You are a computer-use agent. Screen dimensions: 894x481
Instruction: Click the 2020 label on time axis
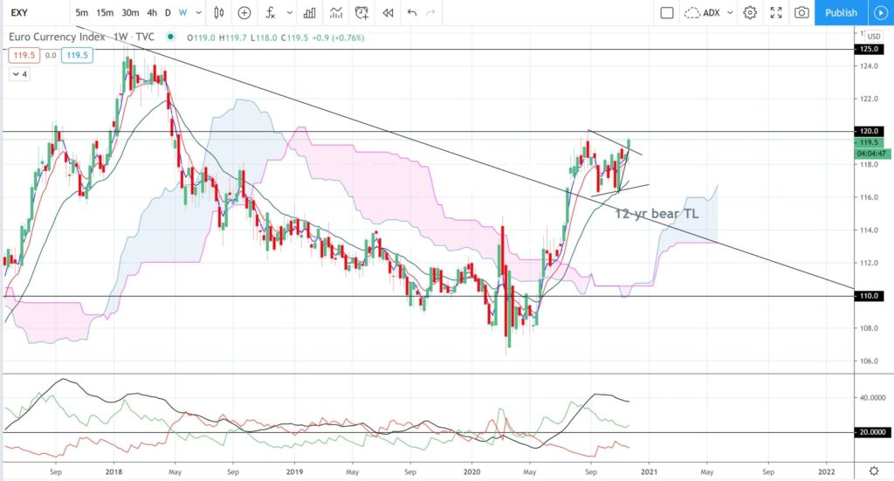(x=471, y=472)
